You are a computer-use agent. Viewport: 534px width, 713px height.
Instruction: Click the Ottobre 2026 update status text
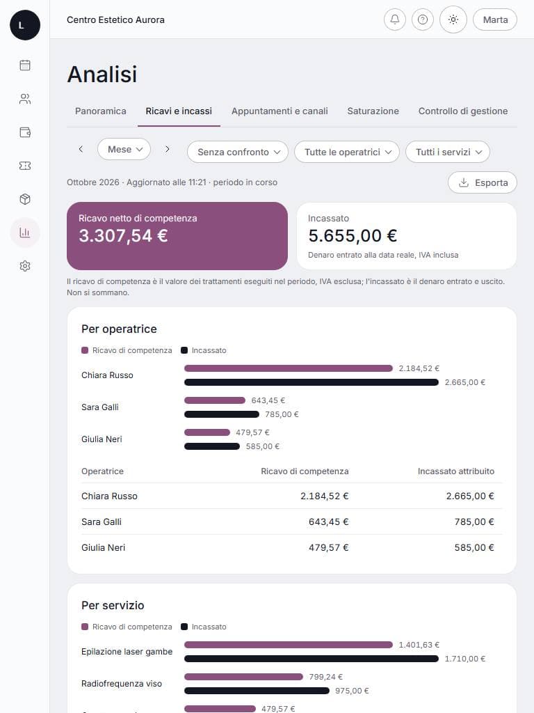172,182
